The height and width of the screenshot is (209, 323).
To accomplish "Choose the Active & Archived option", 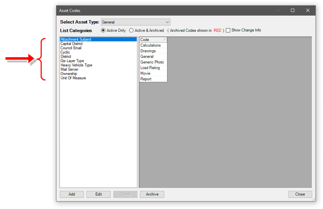I will 132,30.
